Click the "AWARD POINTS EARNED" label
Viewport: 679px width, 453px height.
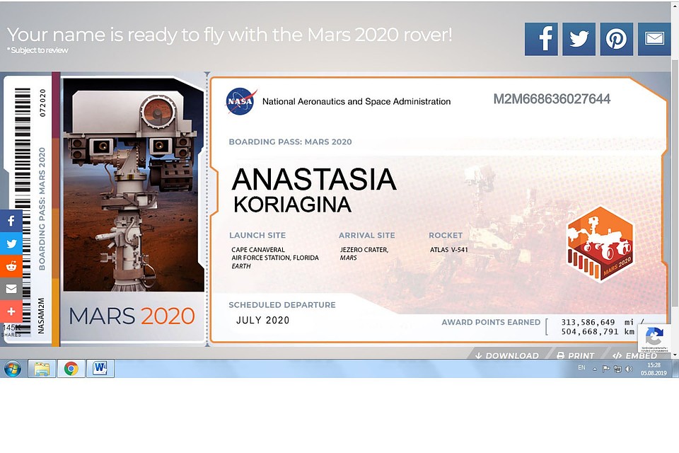[x=491, y=322]
